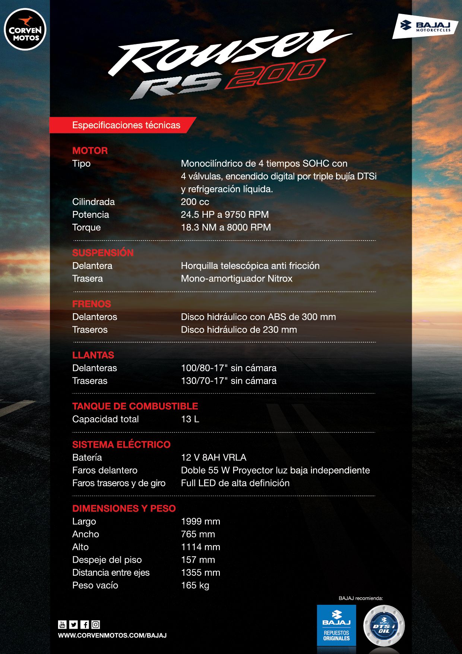The height and width of the screenshot is (654, 462).
Task: Click fuel capacity value 13 L
Action: click(190, 419)
